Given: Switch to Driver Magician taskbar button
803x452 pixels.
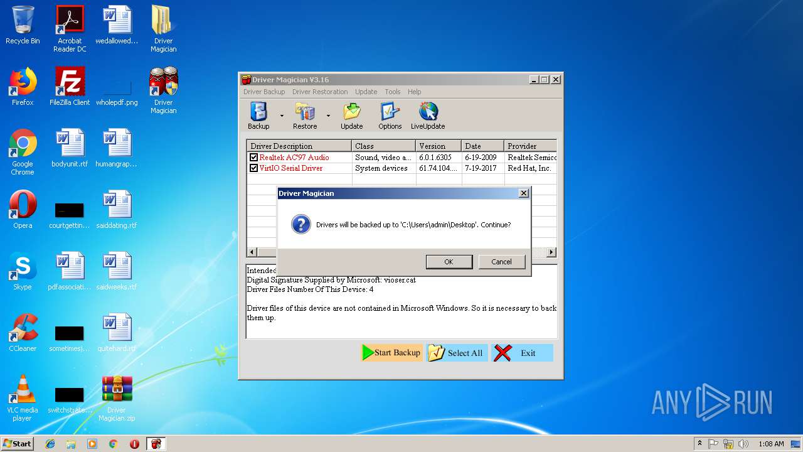Looking at the screenshot, I should coord(156,443).
